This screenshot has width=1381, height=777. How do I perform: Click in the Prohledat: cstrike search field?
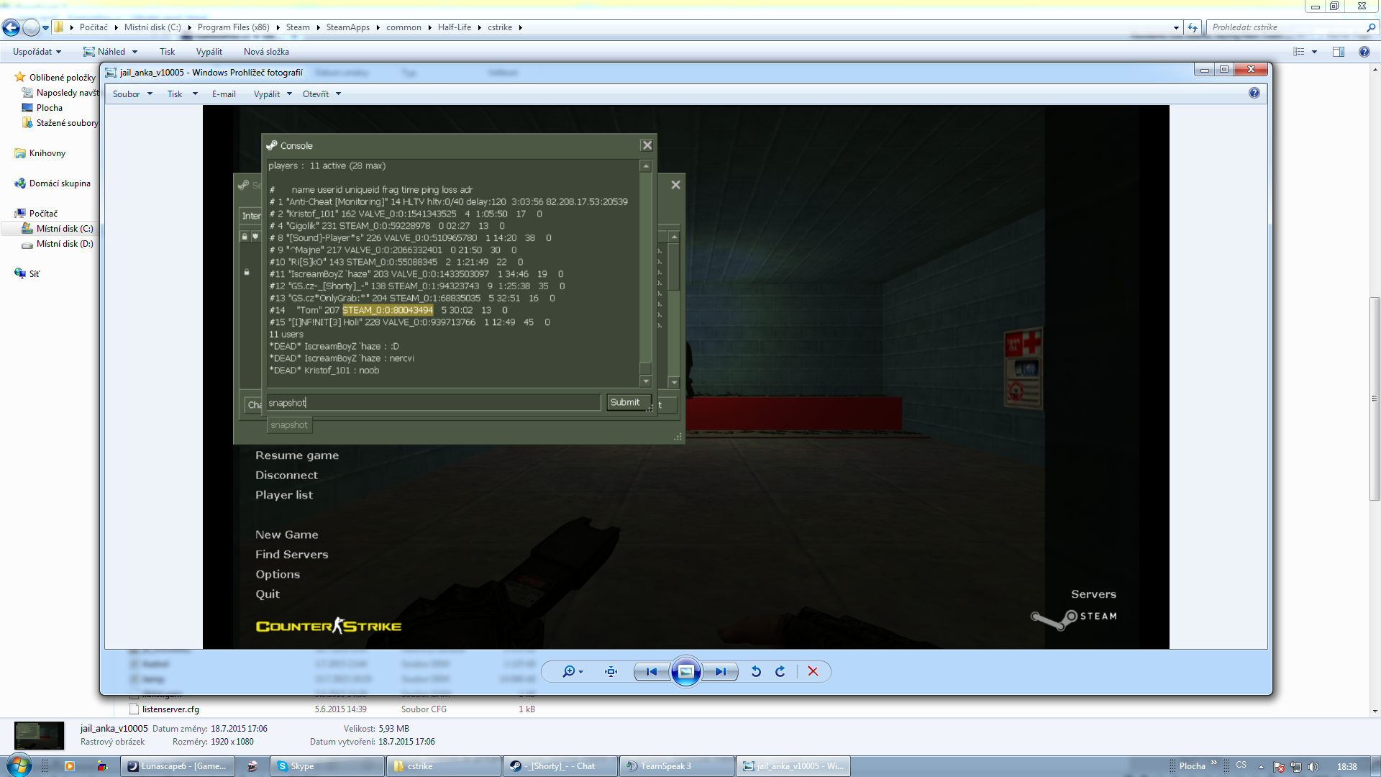coord(1286,27)
